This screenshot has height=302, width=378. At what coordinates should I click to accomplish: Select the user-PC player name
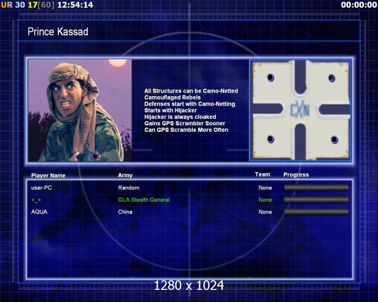click(41, 188)
